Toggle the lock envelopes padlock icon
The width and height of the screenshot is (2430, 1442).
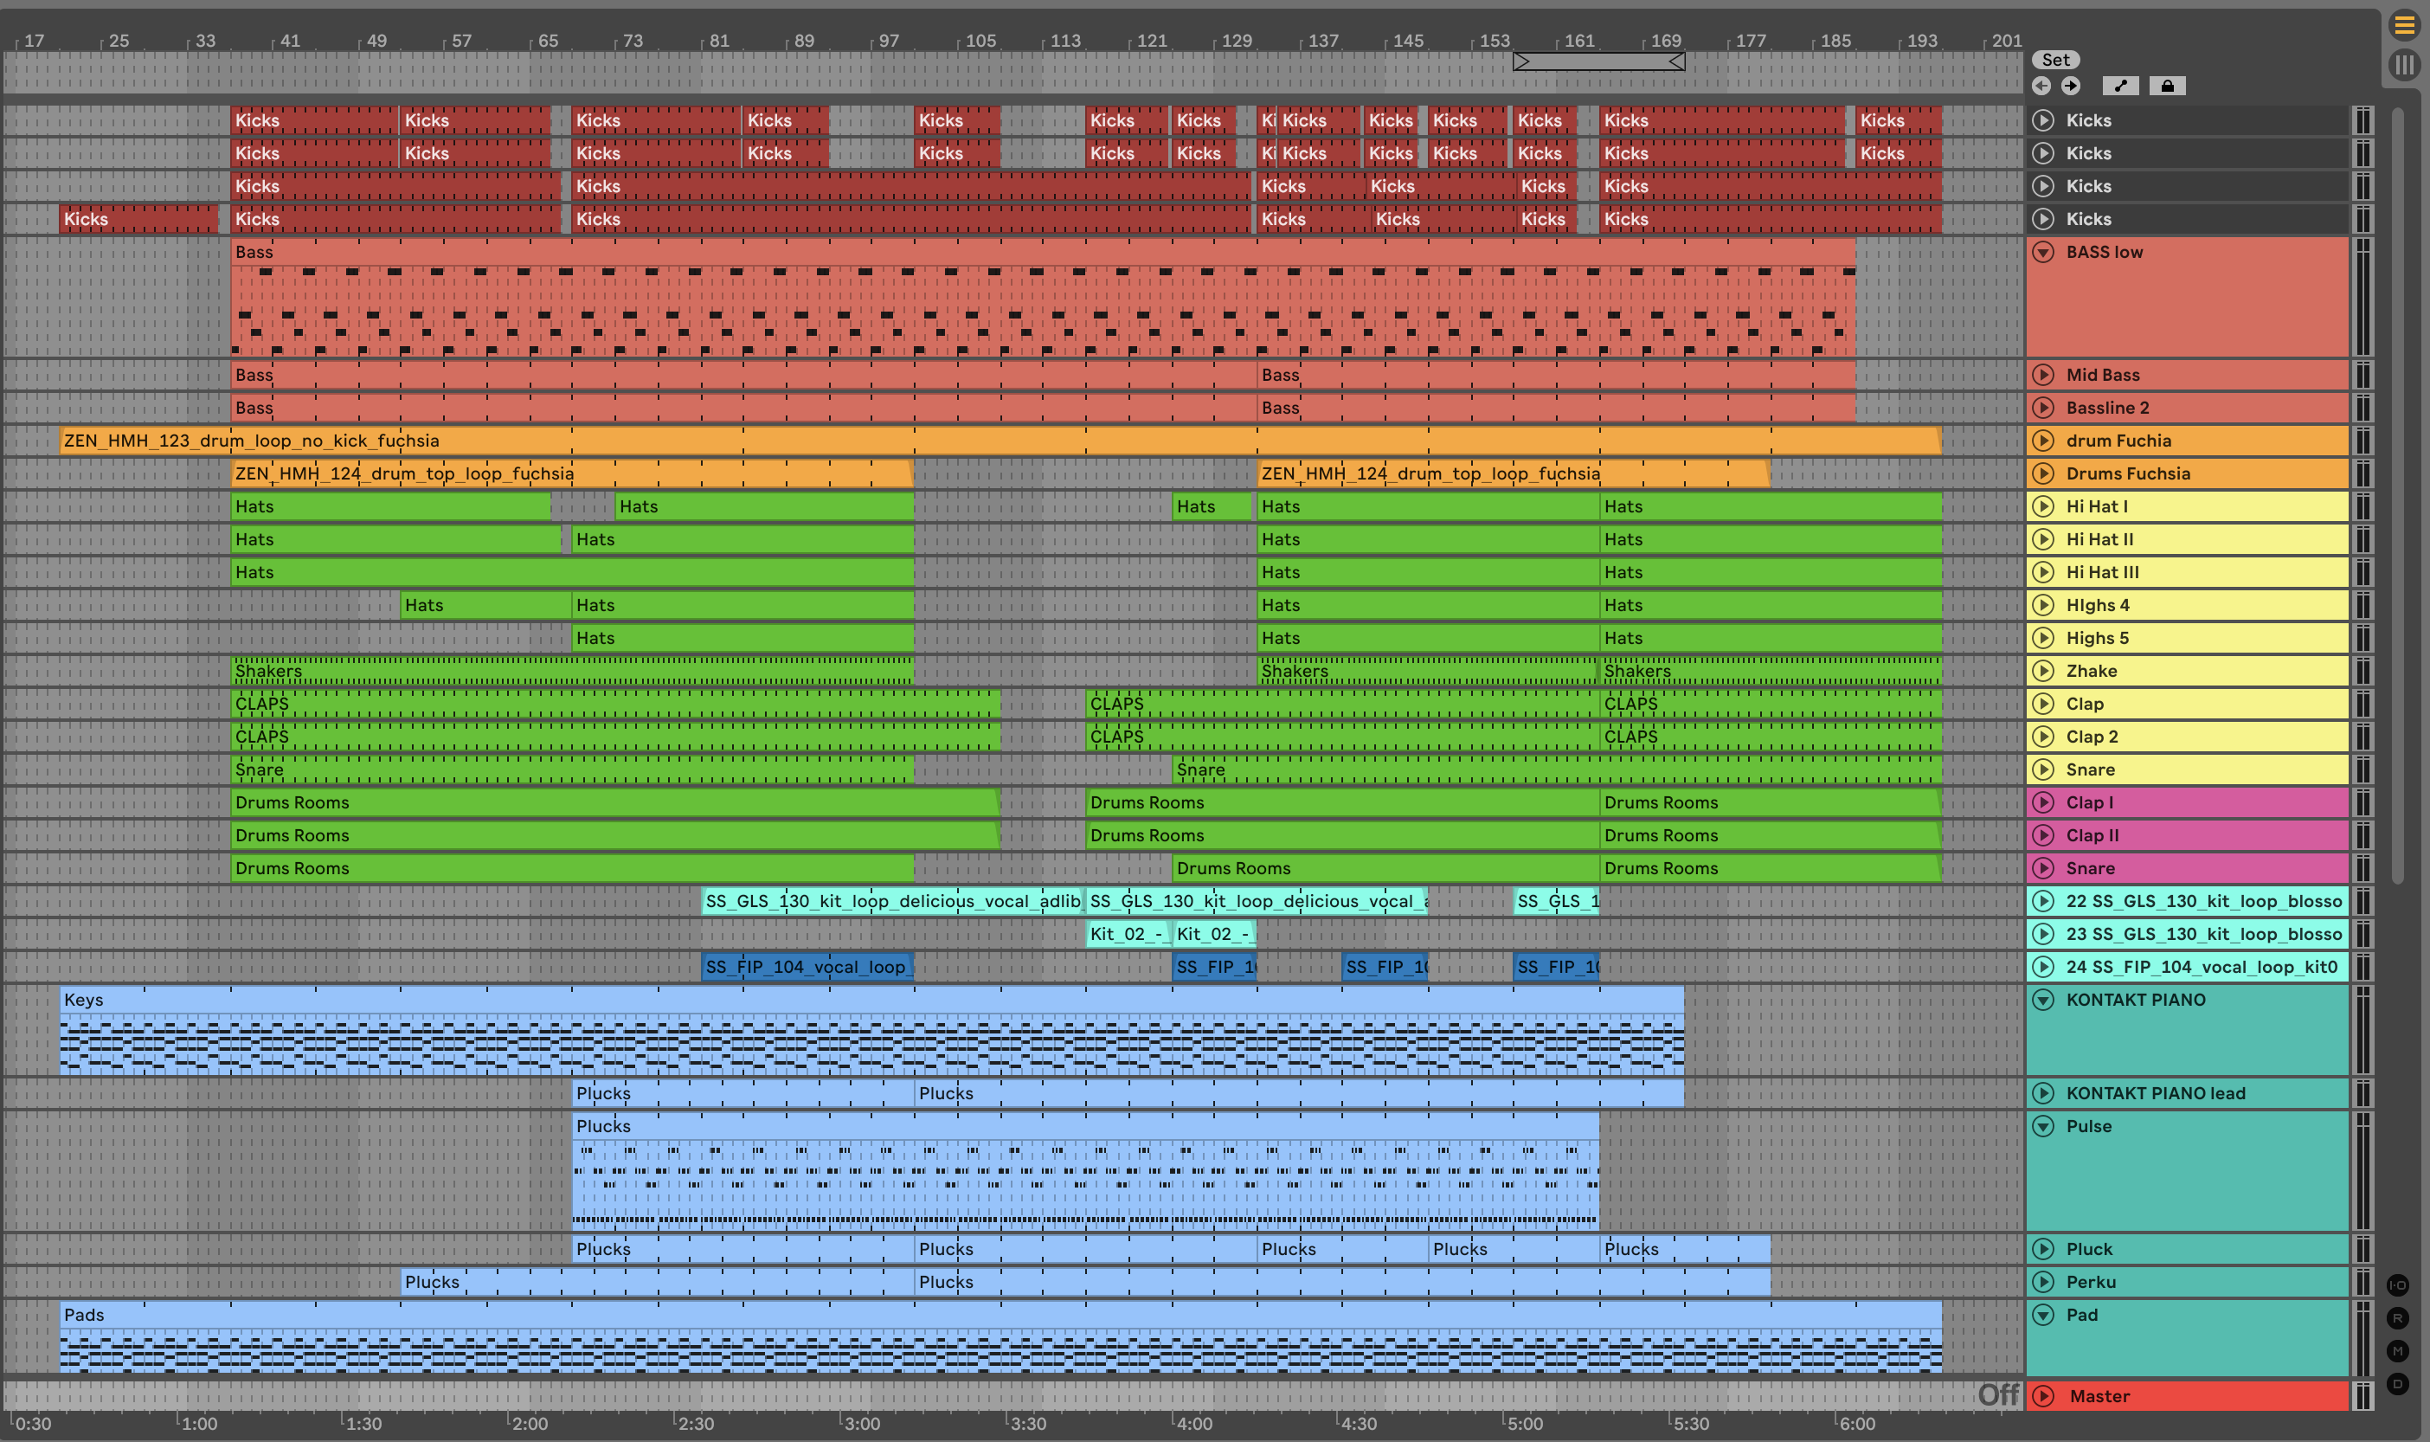(2167, 86)
